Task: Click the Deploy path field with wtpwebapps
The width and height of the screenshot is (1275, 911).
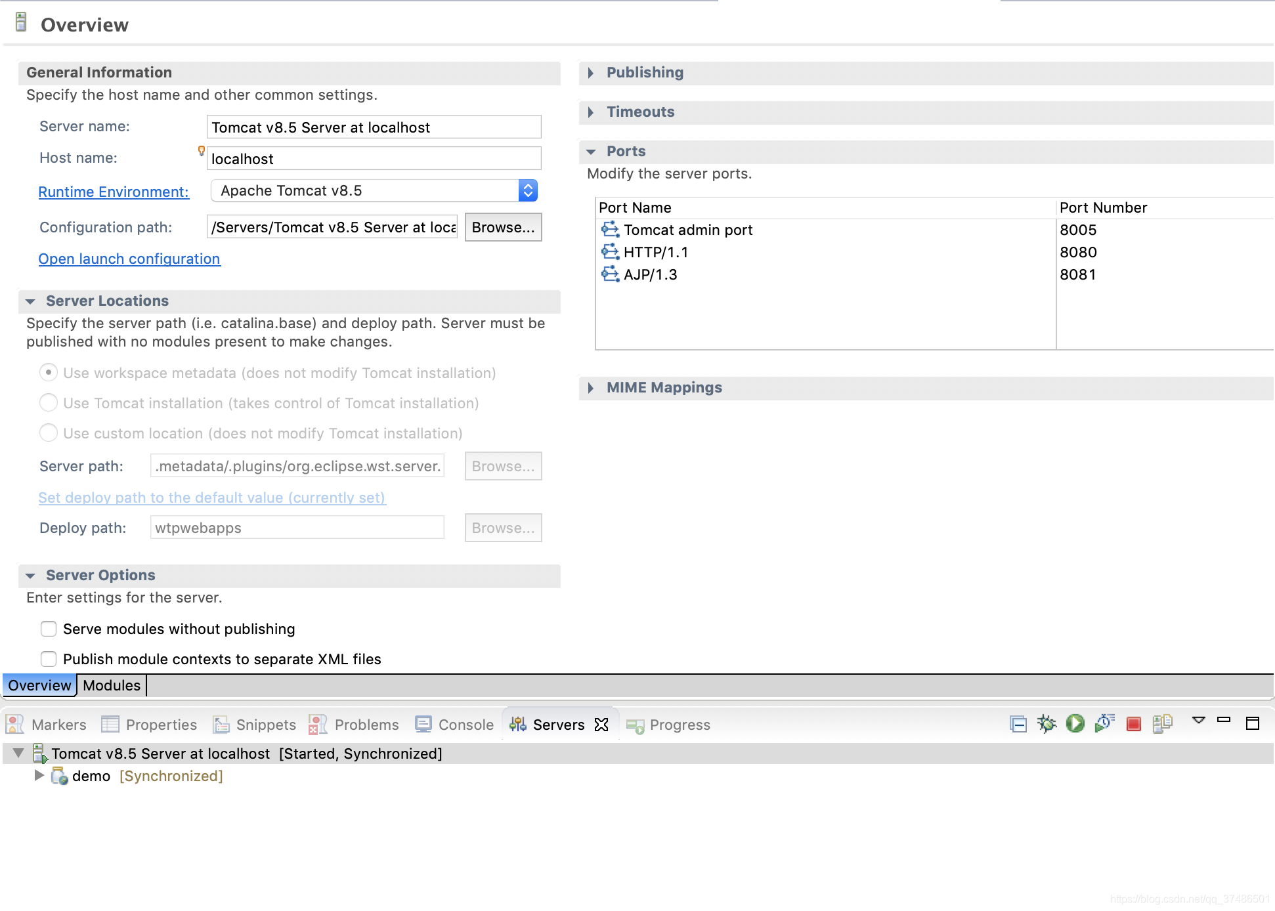Action: pos(297,528)
